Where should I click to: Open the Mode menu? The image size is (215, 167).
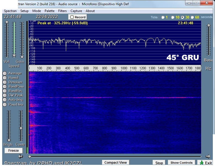[x=37, y=11]
